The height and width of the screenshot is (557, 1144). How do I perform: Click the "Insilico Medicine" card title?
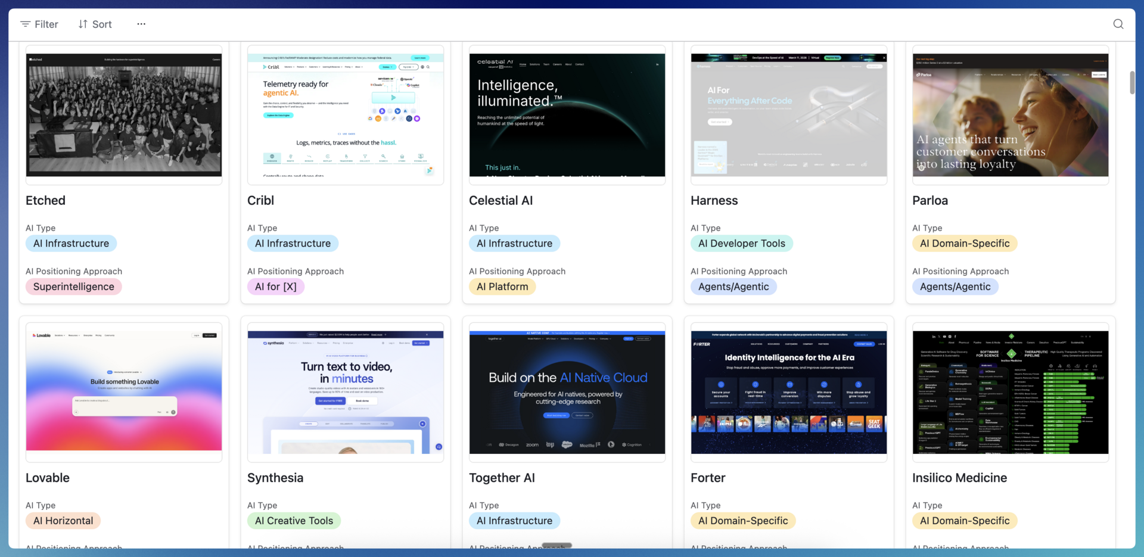(959, 478)
